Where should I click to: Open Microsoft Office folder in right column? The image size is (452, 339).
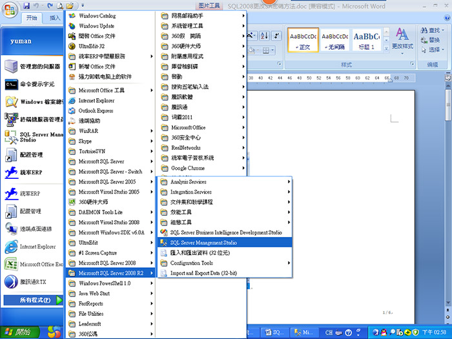tap(202, 127)
